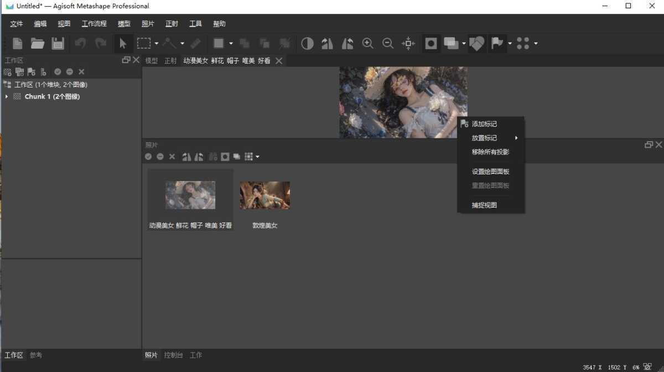Screen dimensions: 664x372
Task: Zoom in with the magnifier icon
Action: click(367, 43)
